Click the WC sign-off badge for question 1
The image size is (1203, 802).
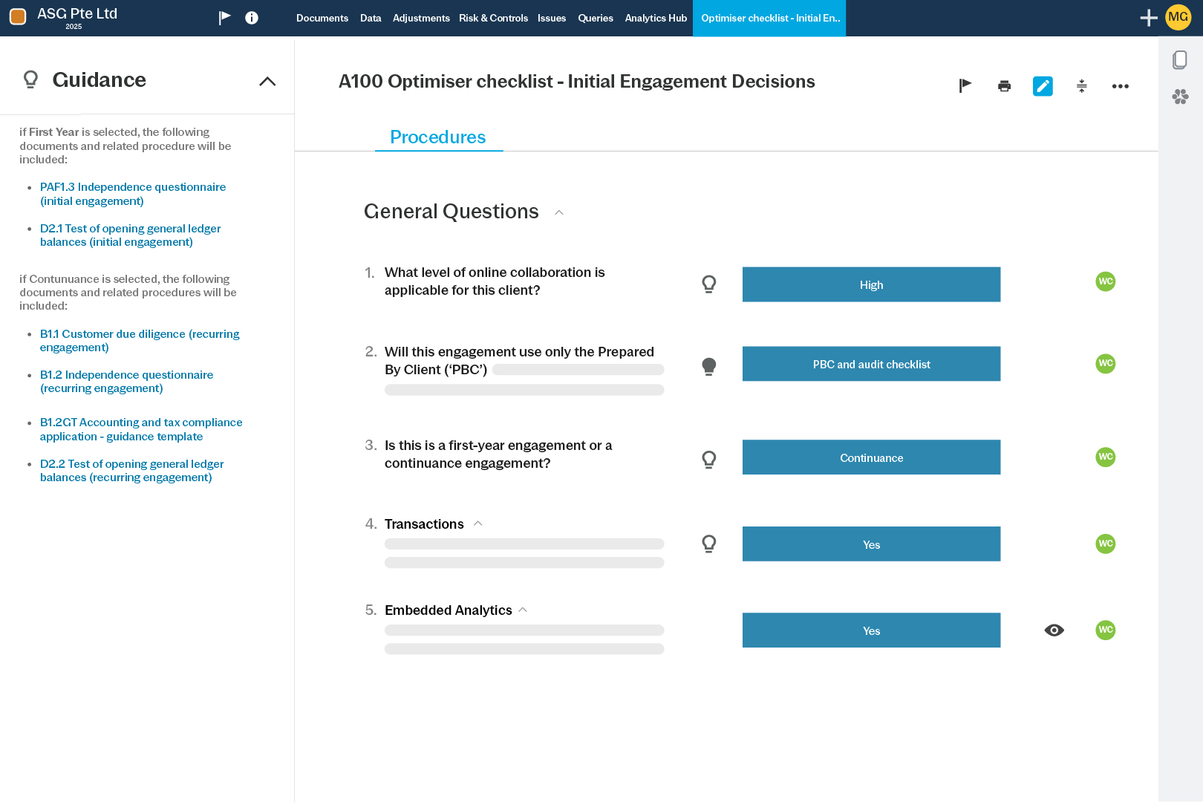click(1105, 281)
